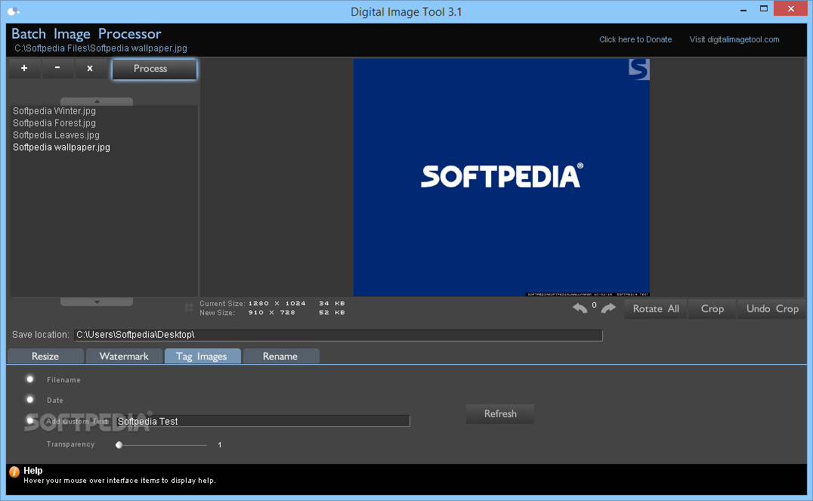The height and width of the screenshot is (501, 813).
Task: Click the orange Help info icon
Action: coord(14,472)
